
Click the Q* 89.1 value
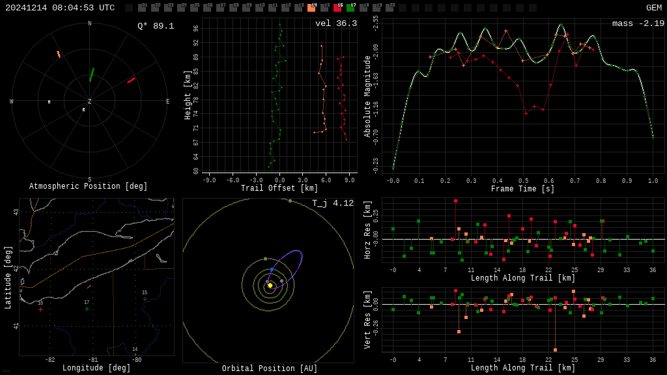pyautogui.click(x=156, y=26)
